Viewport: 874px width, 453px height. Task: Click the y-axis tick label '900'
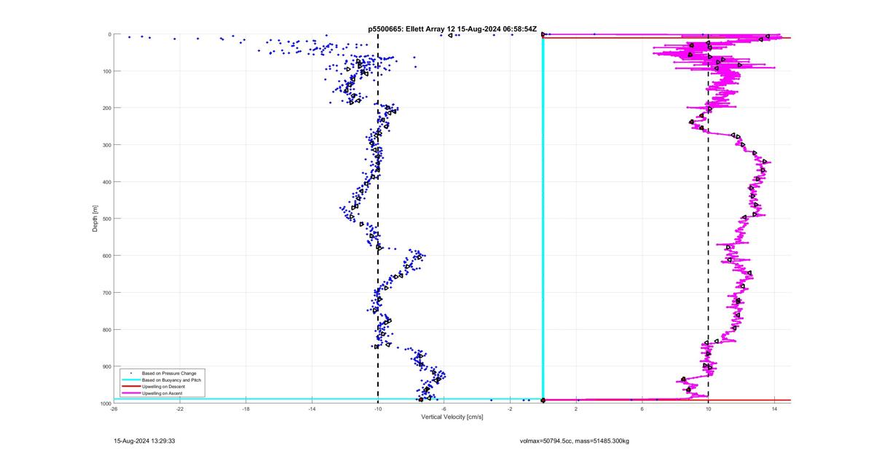(x=106, y=366)
